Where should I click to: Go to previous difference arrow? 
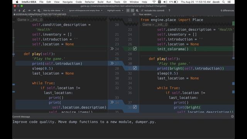tap(15, 10)
